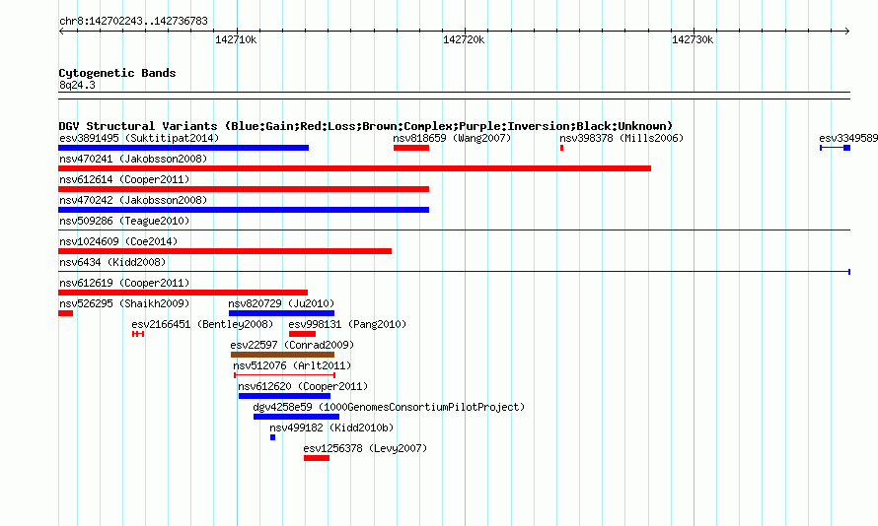Select the thin blue nsv6434 line
Viewport: 878px width, 526px height.
click(x=454, y=272)
